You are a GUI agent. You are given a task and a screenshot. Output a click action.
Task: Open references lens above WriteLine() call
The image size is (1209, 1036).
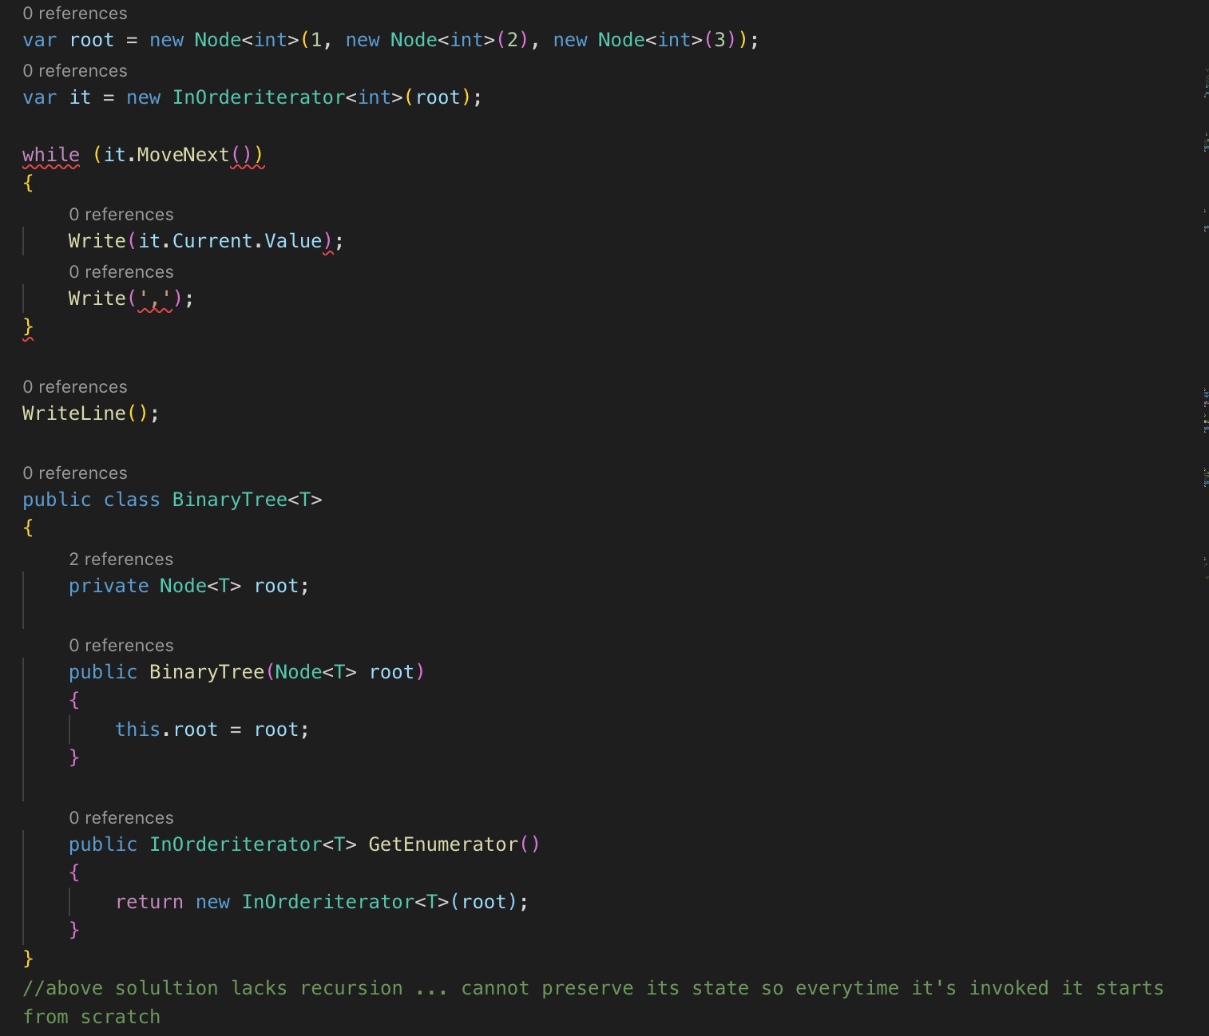click(75, 387)
